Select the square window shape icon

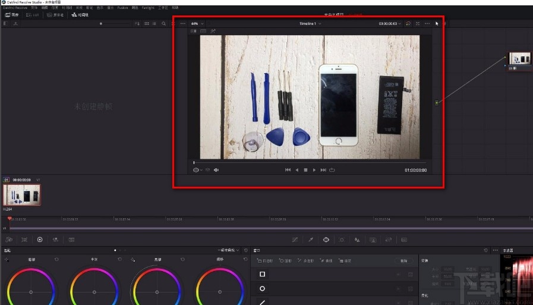(x=262, y=274)
